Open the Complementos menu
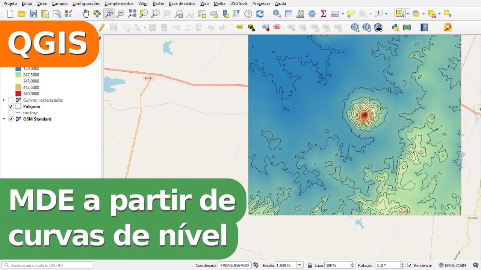 click(x=119, y=3)
